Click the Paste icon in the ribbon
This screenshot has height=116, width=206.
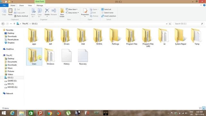[10, 11]
